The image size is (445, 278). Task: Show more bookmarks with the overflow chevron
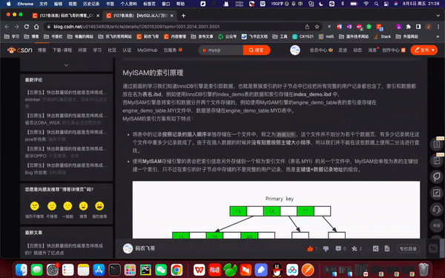coord(438,36)
